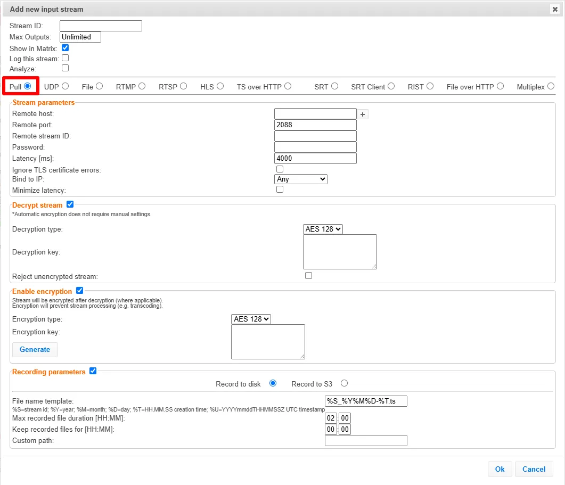Click the Remote port field
This screenshot has height=485, width=565.
(x=315, y=125)
